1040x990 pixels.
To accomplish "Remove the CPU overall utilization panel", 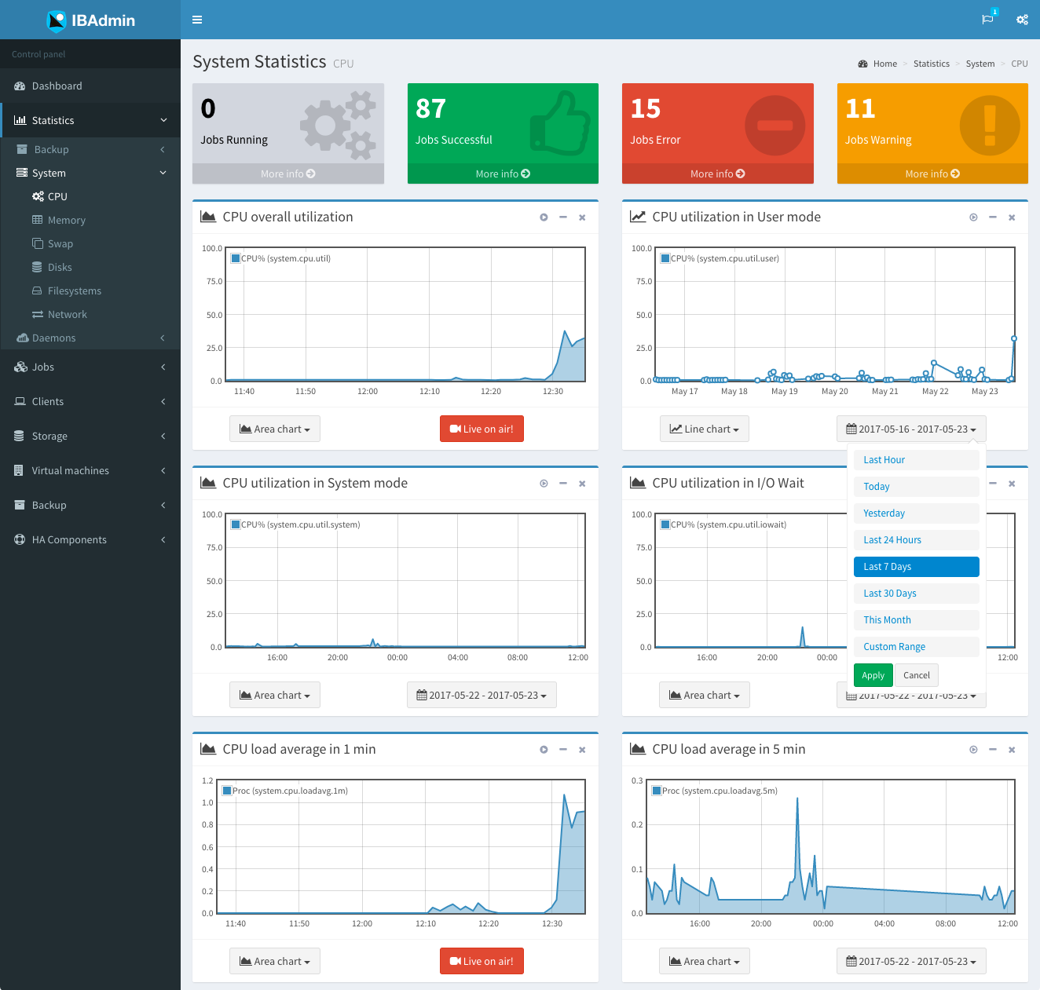I will click(x=582, y=217).
